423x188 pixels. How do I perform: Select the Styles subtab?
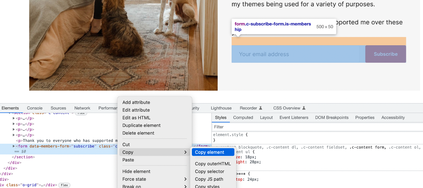point(221,117)
